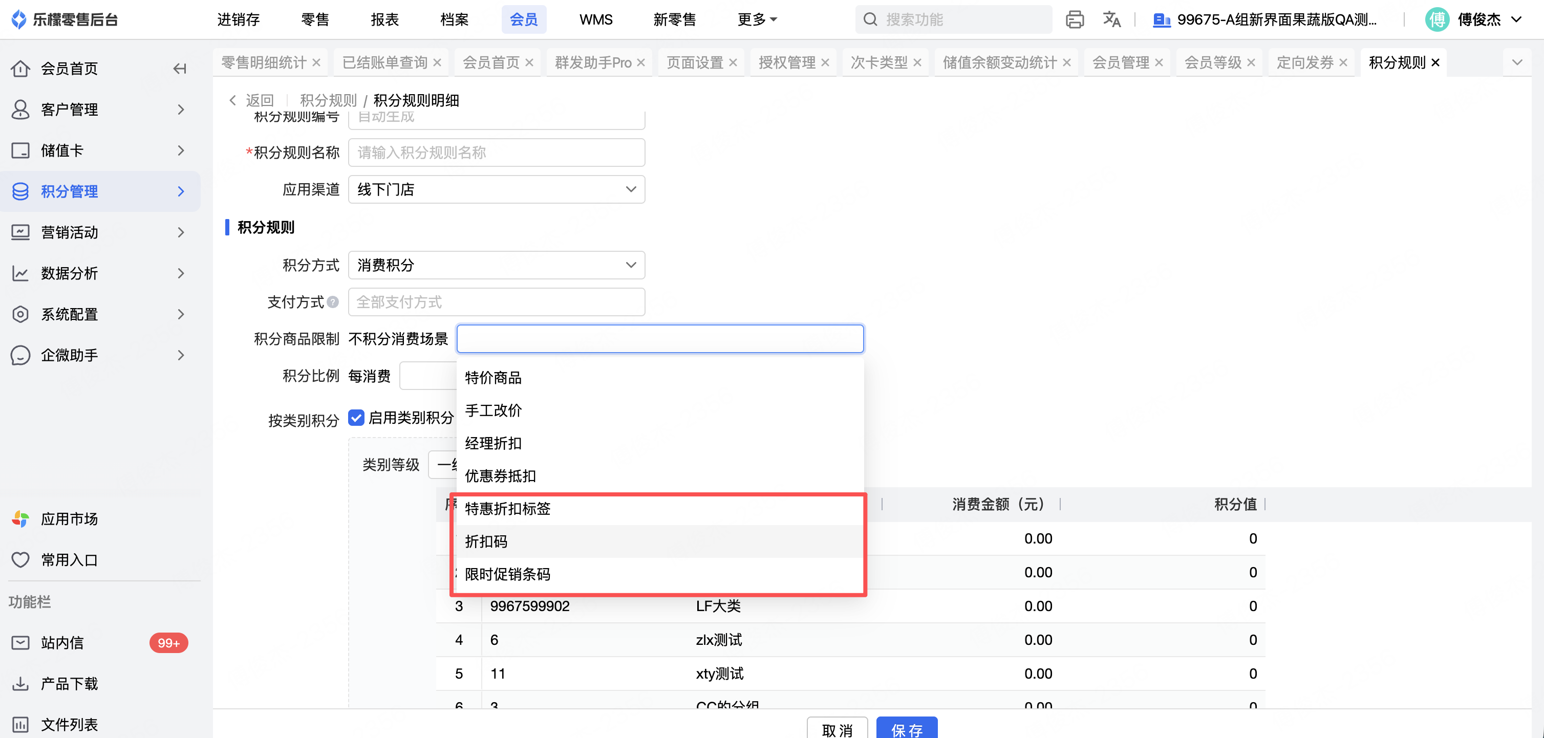This screenshot has width=1544, height=738.
Task: Open the 积分方式 dropdown
Action: pos(496,265)
